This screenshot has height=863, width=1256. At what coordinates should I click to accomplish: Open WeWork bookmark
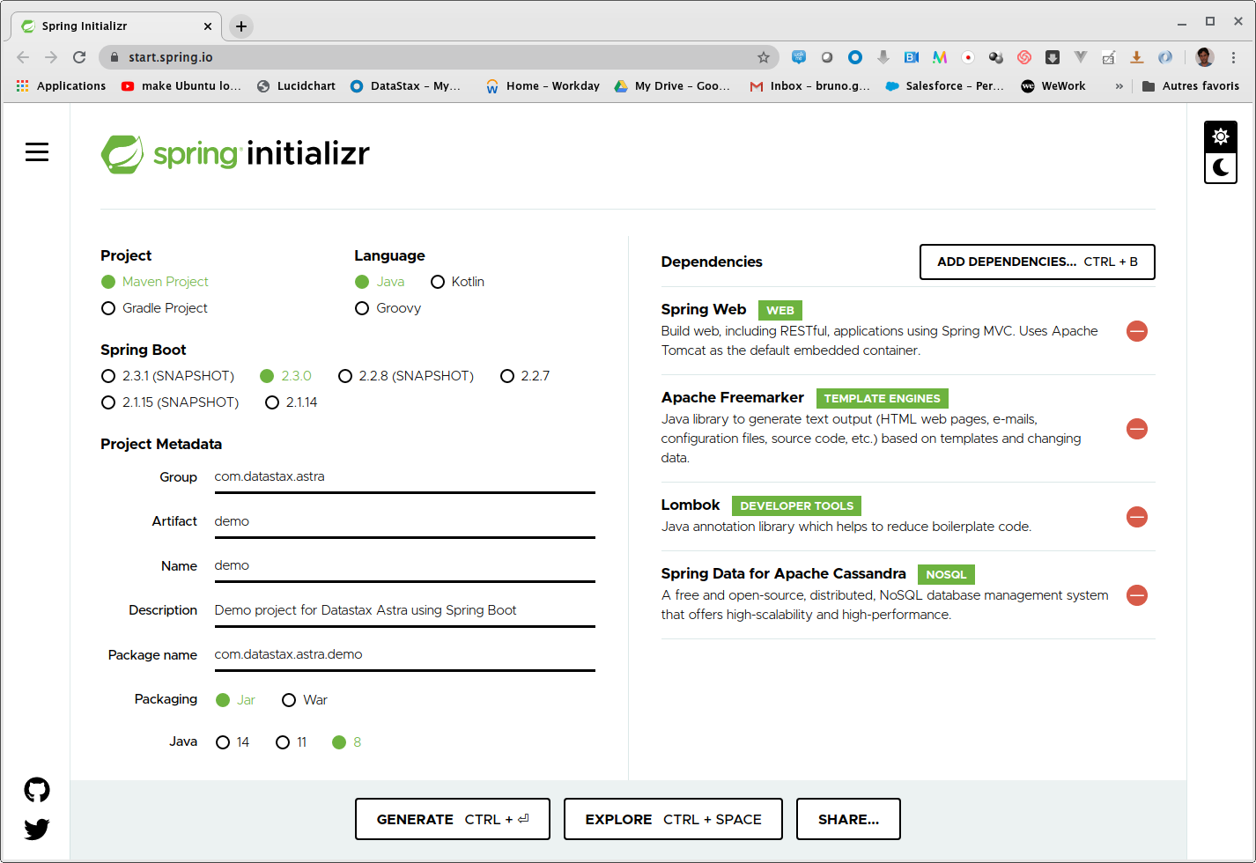tap(1053, 86)
